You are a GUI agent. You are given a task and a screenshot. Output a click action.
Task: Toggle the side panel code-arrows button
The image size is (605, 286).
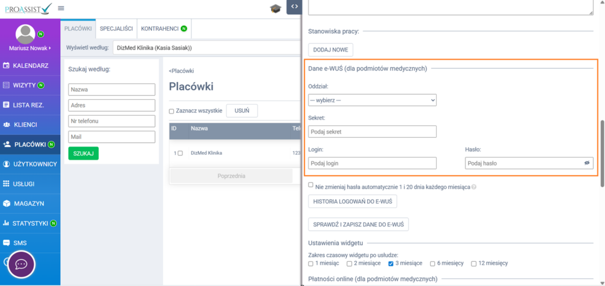[294, 6]
